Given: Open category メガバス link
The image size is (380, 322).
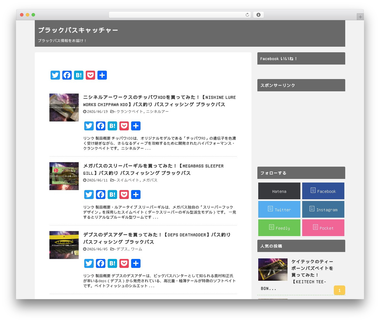Looking at the screenshot, I should (150, 180).
